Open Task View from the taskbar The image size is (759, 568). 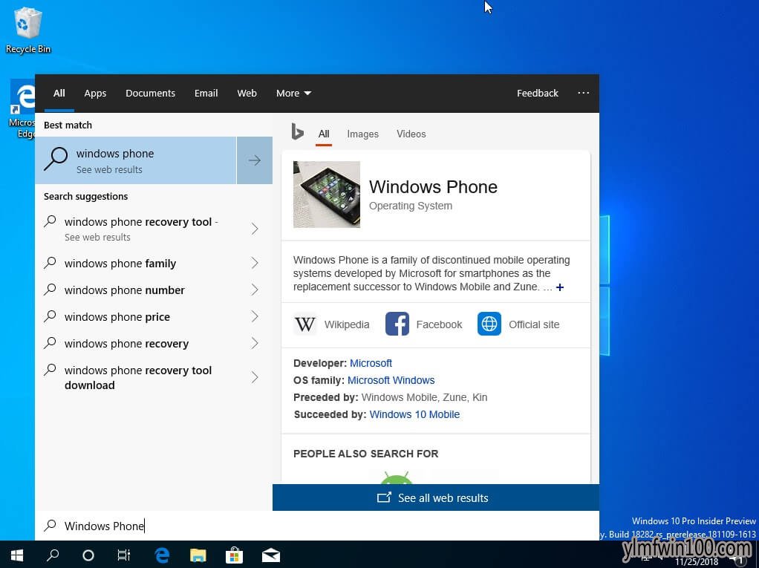tap(124, 555)
